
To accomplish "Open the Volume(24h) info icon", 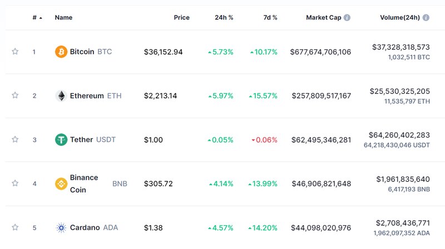I will click(426, 18).
